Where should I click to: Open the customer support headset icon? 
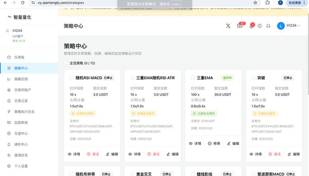point(268,26)
